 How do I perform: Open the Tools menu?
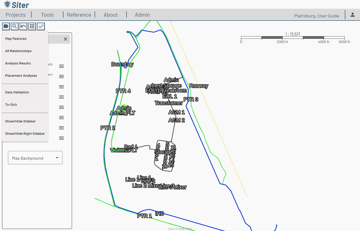(47, 15)
